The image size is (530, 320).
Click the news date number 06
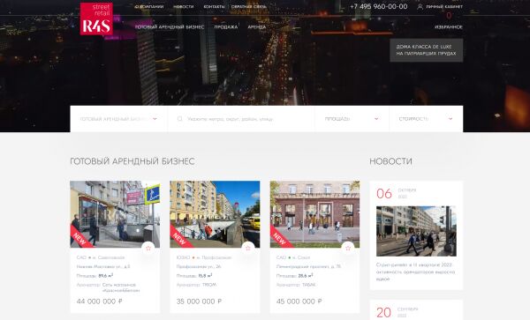click(384, 194)
